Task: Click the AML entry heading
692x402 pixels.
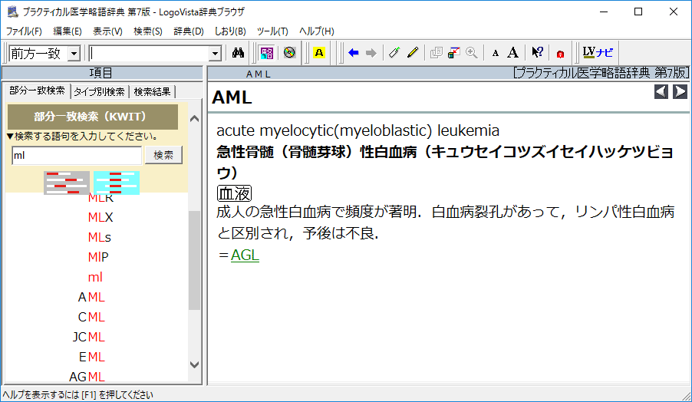Action: [232, 97]
